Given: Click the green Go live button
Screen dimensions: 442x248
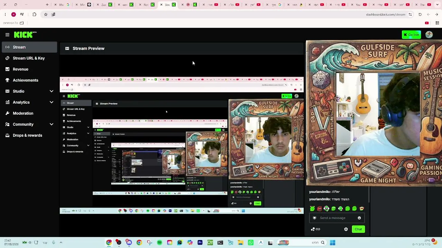Looking at the screenshot, I should (x=411, y=34).
